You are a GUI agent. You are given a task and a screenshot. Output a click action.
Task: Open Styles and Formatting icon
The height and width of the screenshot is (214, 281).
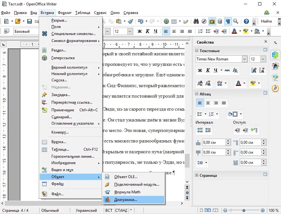[7, 31]
